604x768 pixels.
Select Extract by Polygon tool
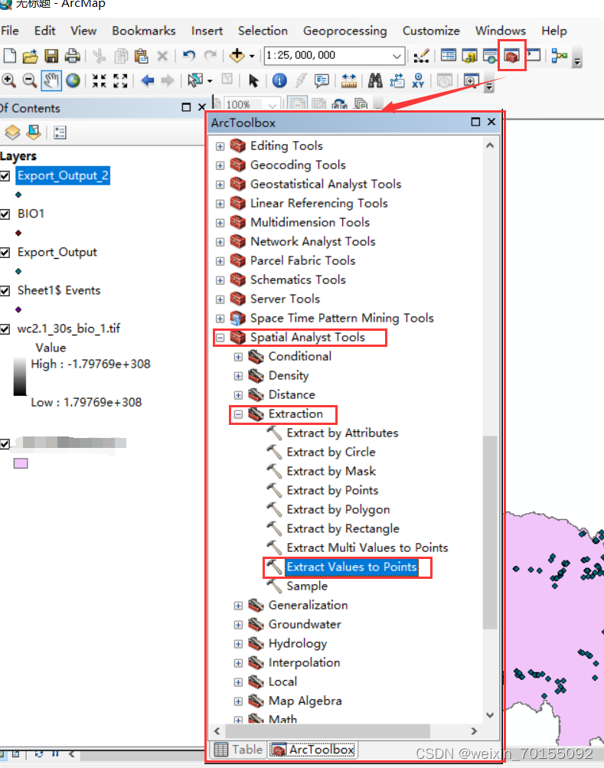338,509
